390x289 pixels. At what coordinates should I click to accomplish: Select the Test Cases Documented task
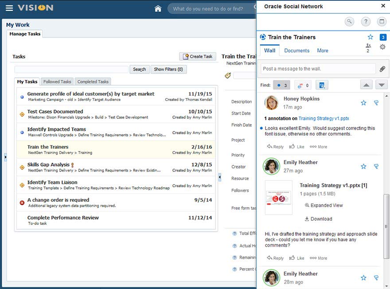(x=116, y=114)
